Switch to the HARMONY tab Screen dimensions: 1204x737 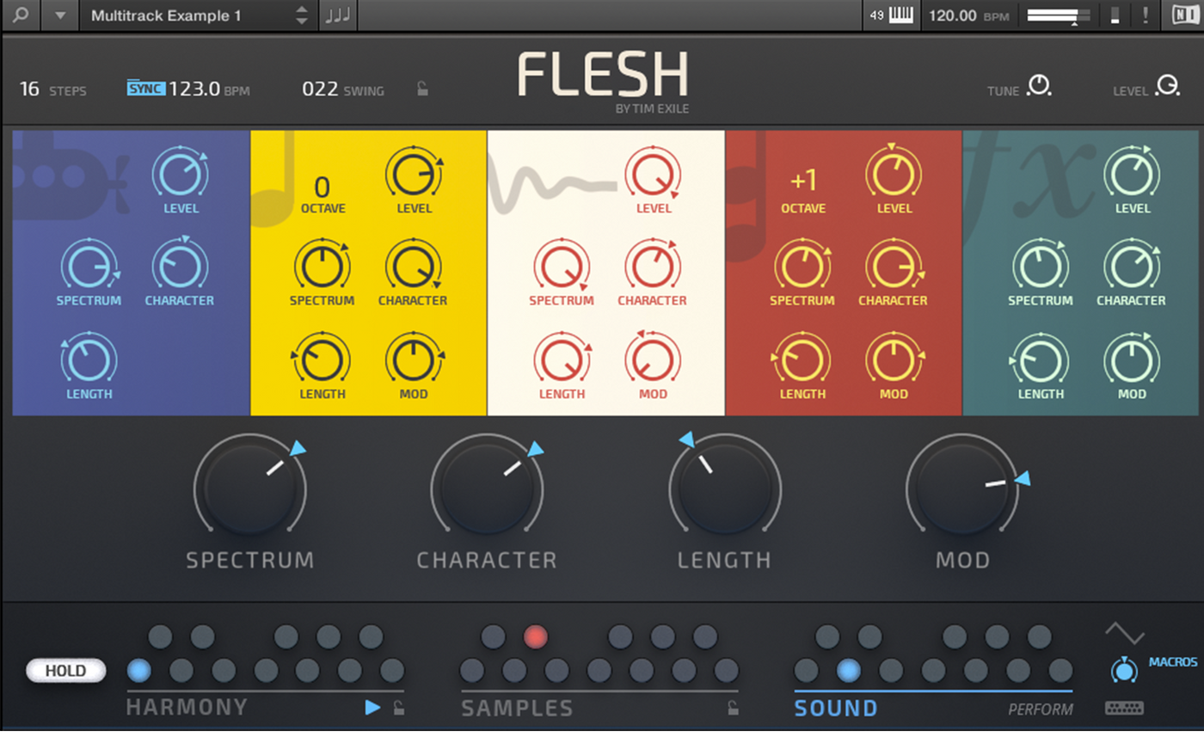tap(187, 709)
